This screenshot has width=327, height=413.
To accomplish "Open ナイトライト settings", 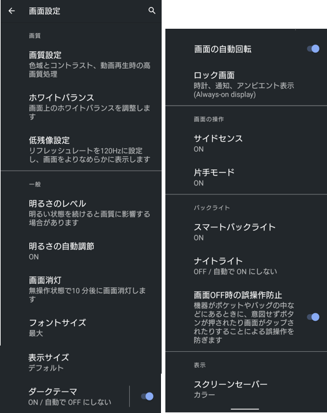I will coord(246,266).
